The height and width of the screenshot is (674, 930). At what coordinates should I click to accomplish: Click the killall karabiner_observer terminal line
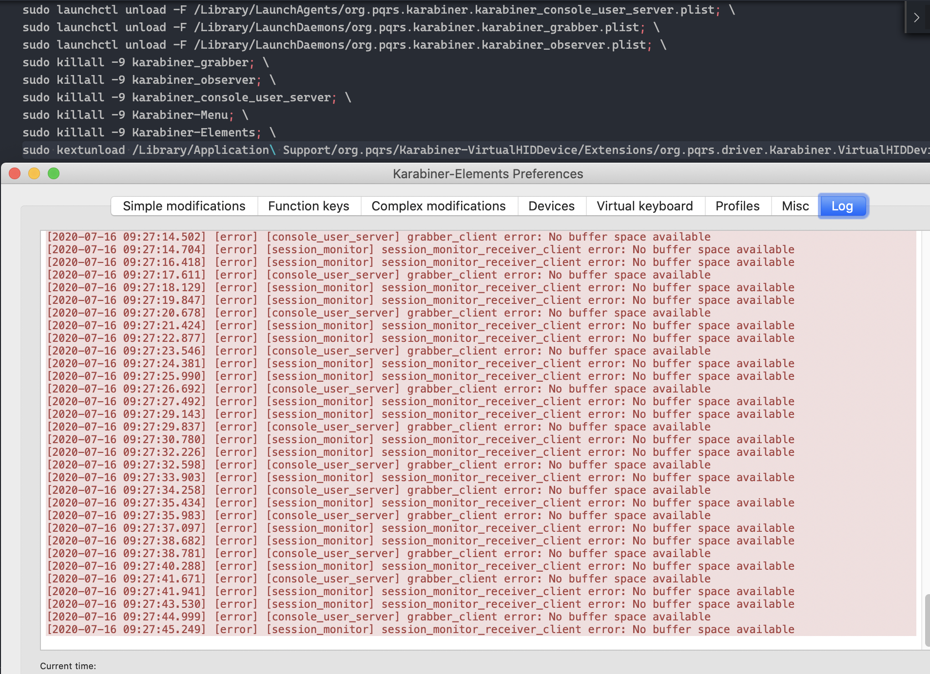tap(149, 80)
